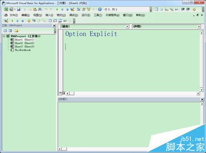The image size is (206, 153).
Task: Click the View Microsoft Excel icon
Action: point(6,9)
